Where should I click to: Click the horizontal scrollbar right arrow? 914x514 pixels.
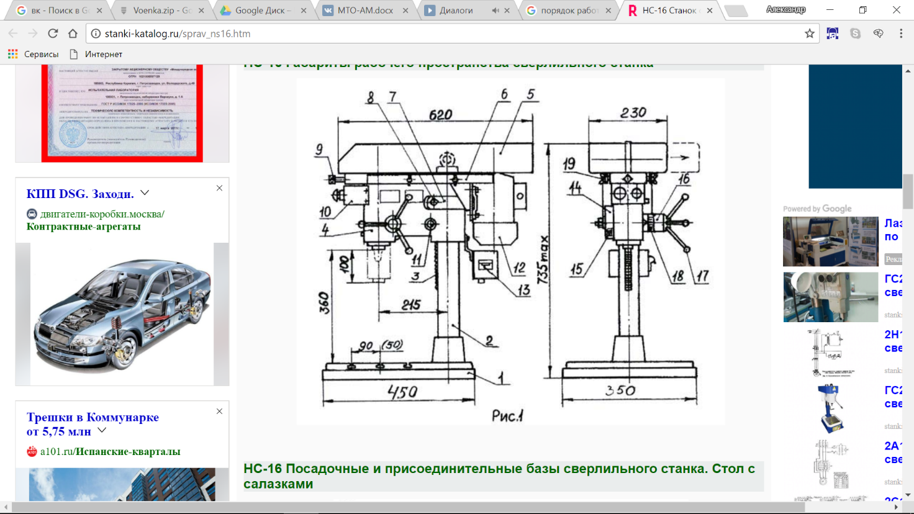[x=897, y=507]
